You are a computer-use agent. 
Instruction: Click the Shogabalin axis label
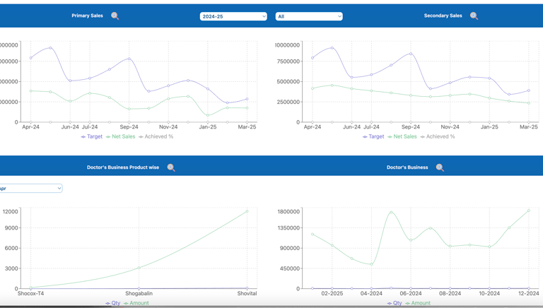tap(139, 293)
